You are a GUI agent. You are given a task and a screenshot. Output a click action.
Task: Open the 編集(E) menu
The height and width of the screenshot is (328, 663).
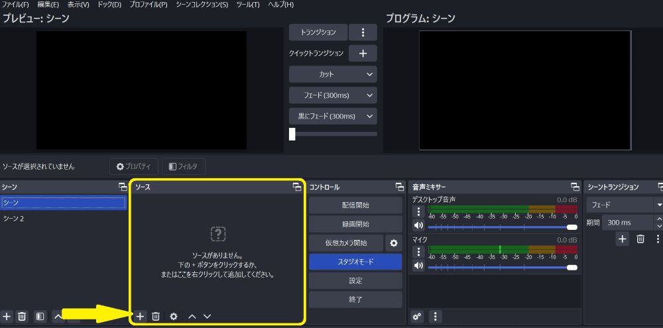(x=48, y=5)
